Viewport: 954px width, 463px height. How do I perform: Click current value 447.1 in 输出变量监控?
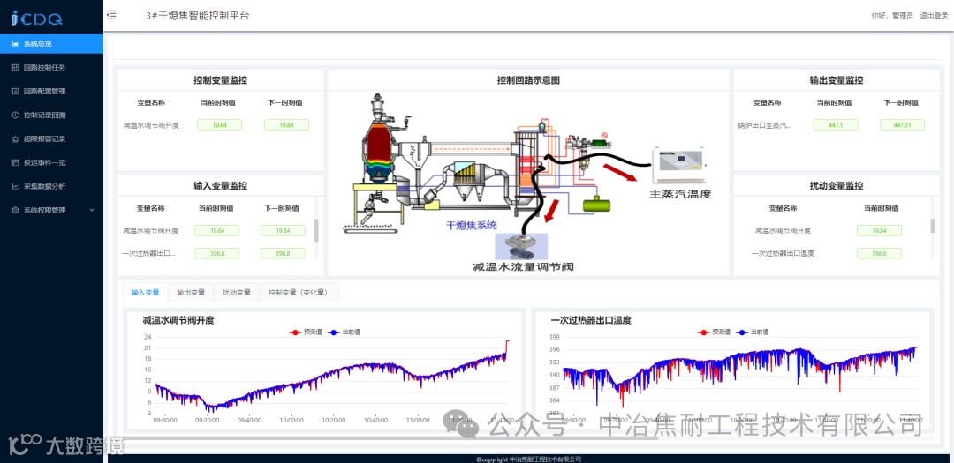[836, 125]
